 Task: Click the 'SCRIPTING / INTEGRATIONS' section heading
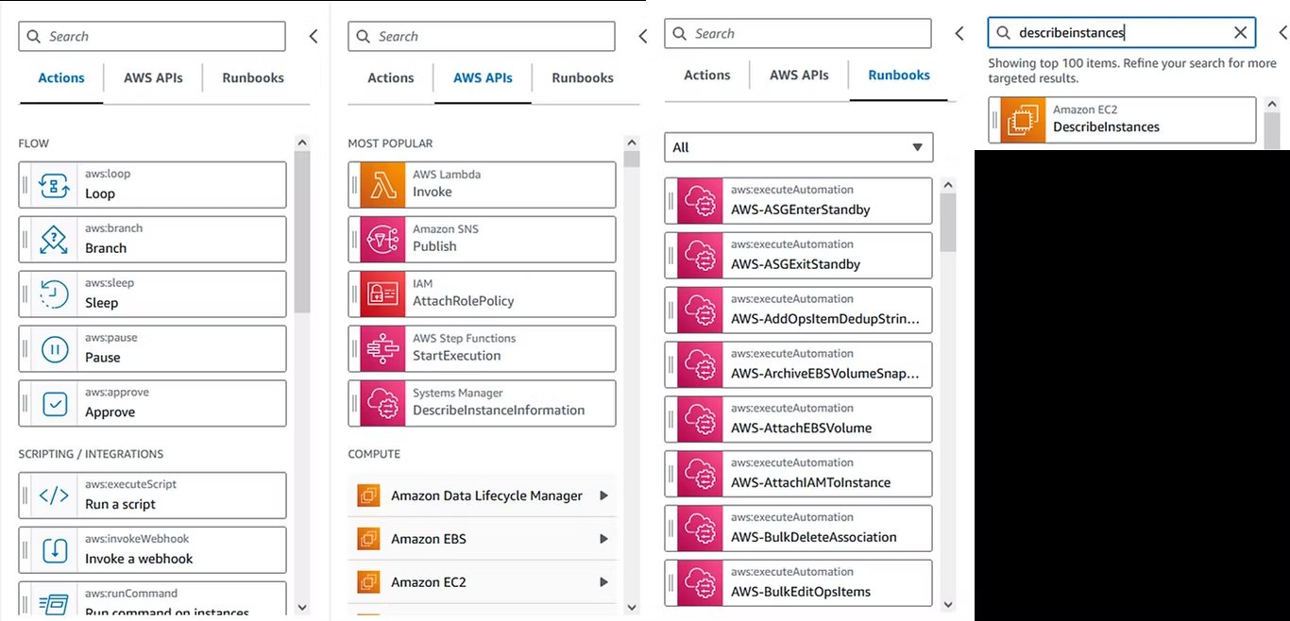click(x=91, y=454)
